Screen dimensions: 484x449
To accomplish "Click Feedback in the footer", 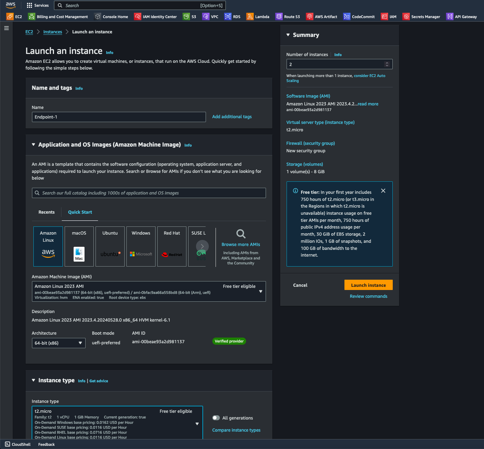I will coord(47,444).
